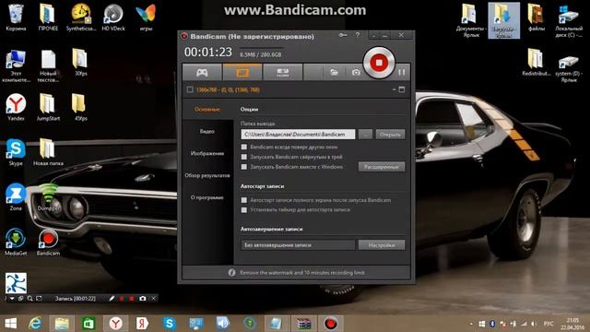Click pencil draw icon on recording bar
Image resolution: width=590 pixels, height=332 pixels.
point(112,299)
